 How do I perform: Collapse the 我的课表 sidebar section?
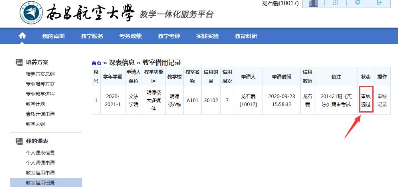tap(37, 141)
